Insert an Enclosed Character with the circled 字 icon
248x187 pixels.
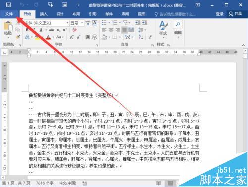(x=95, y=37)
